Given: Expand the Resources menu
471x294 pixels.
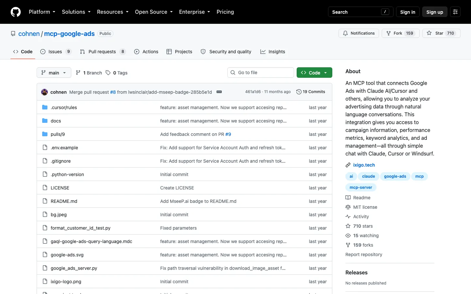Looking at the screenshot, I should pyautogui.click(x=113, y=12).
